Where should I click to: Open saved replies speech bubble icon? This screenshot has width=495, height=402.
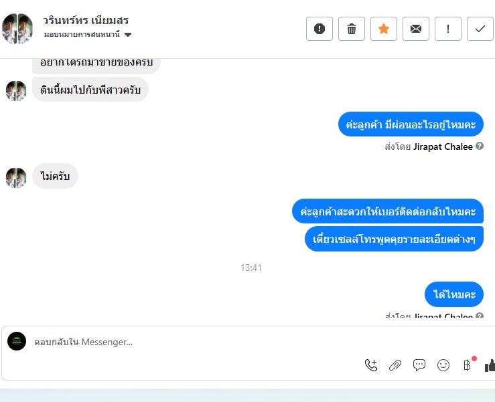(419, 365)
